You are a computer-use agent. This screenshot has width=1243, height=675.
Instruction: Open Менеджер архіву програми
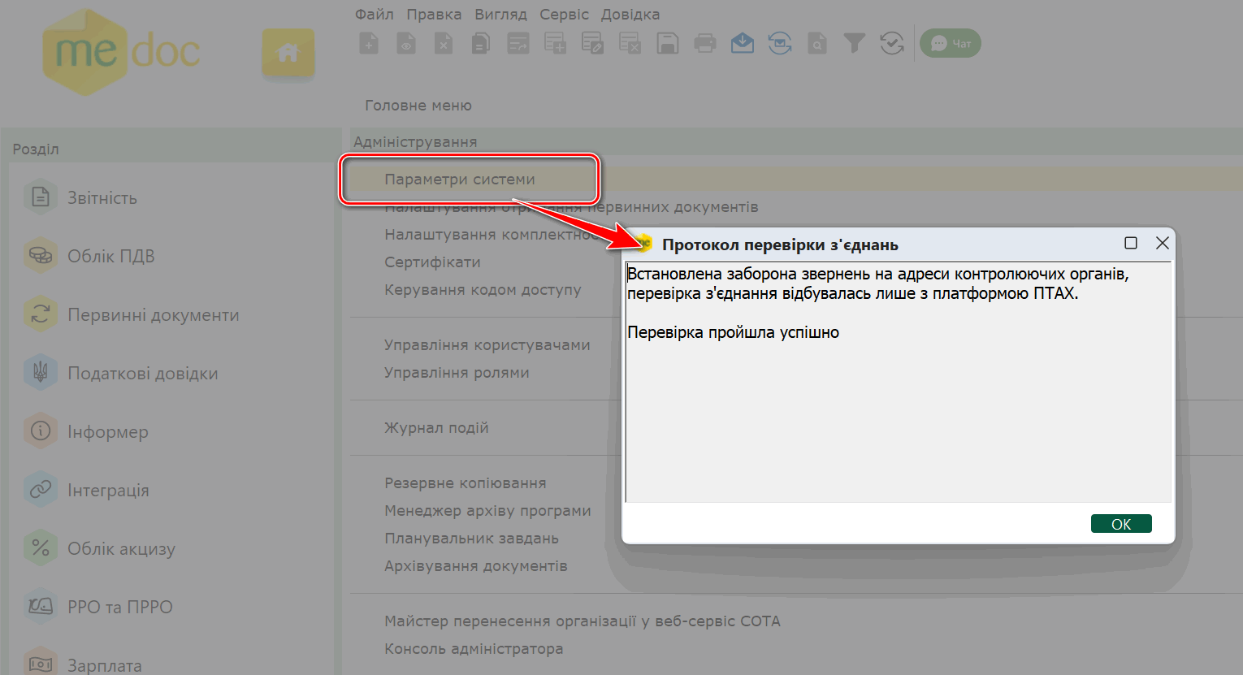[x=487, y=511]
